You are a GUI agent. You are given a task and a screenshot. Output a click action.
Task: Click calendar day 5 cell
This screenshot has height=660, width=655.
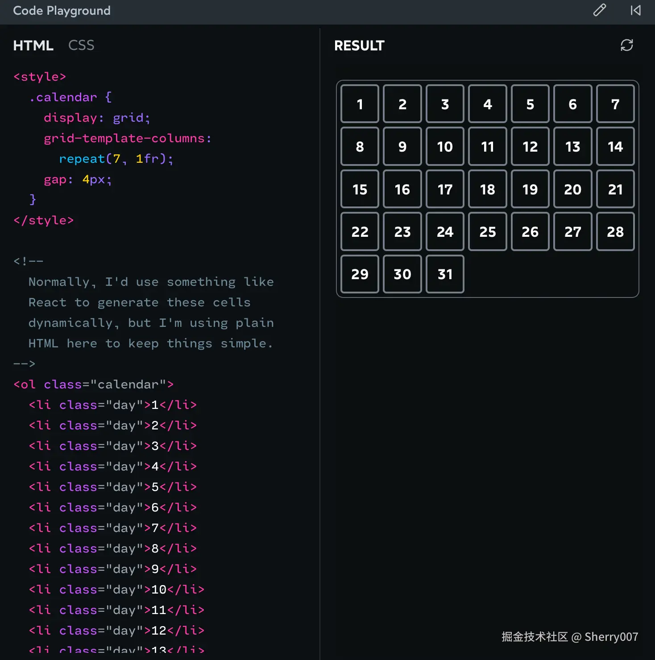[x=530, y=104]
